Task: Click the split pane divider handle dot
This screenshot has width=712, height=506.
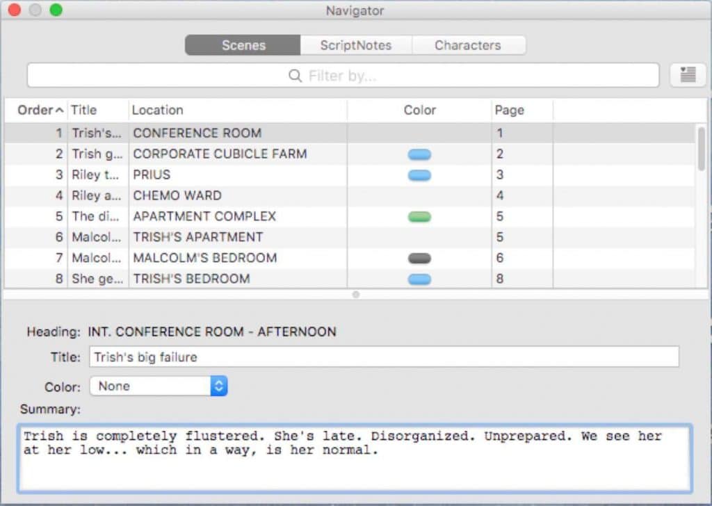Action: coord(356,295)
